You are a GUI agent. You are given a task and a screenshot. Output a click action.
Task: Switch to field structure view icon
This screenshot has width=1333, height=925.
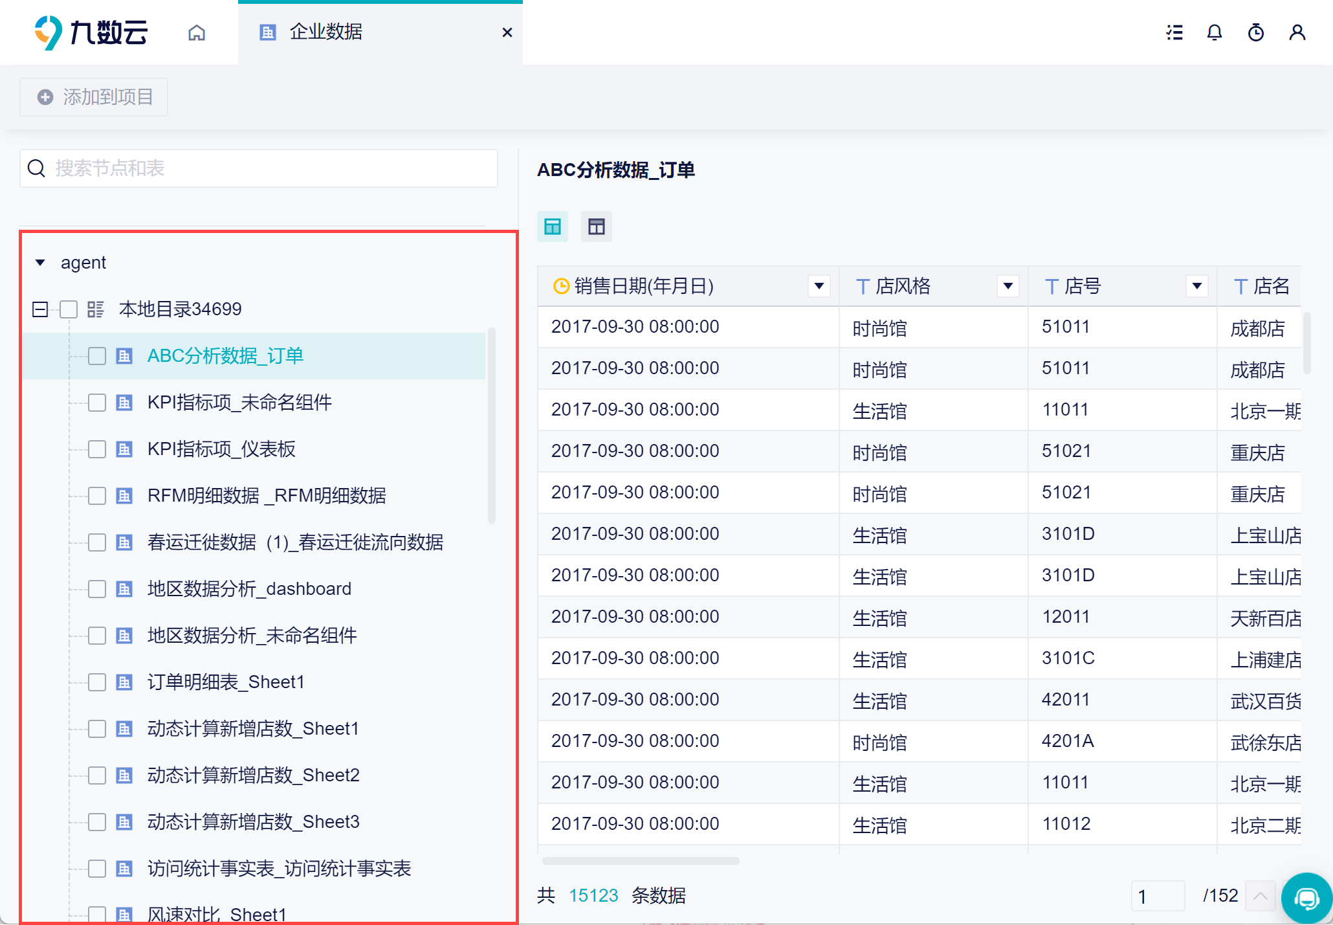[596, 227]
